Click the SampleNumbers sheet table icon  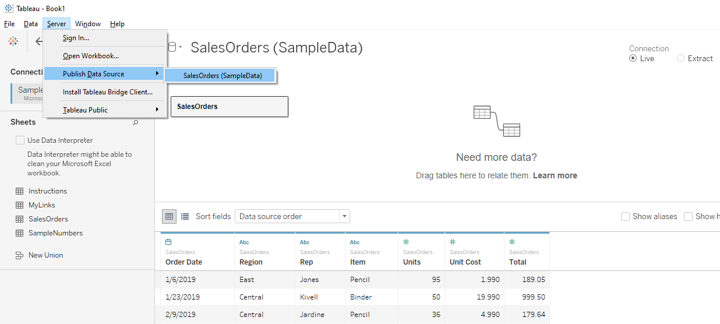click(x=19, y=233)
